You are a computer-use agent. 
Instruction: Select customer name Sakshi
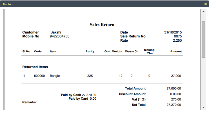click(55, 32)
